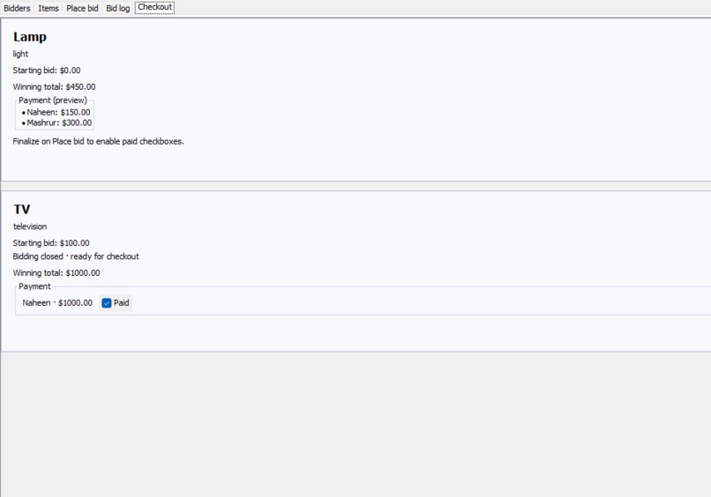Click the 'television' description text

pos(30,226)
